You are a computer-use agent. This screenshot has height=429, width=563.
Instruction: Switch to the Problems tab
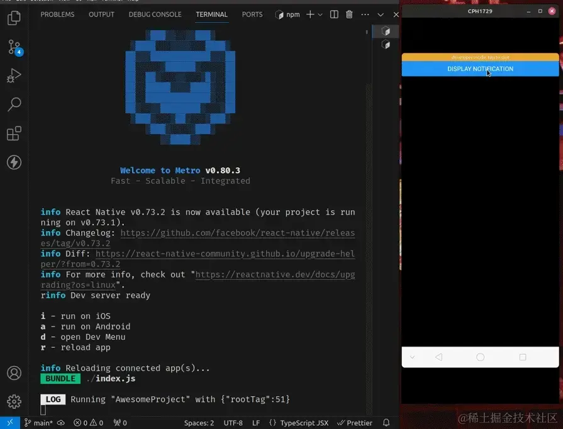click(57, 14)
